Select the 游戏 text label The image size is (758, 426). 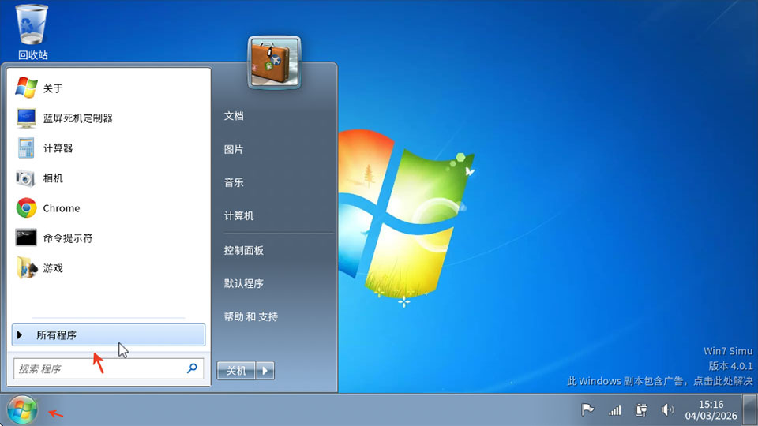click(53, 268)
